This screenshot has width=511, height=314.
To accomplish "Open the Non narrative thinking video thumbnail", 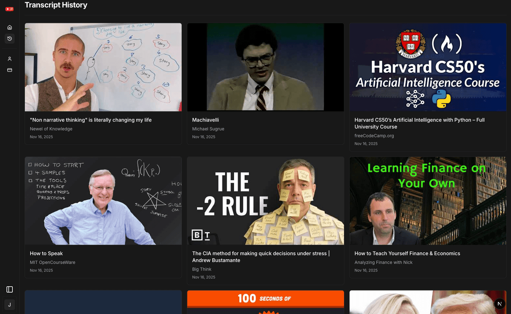I will (x=103, y=67).
